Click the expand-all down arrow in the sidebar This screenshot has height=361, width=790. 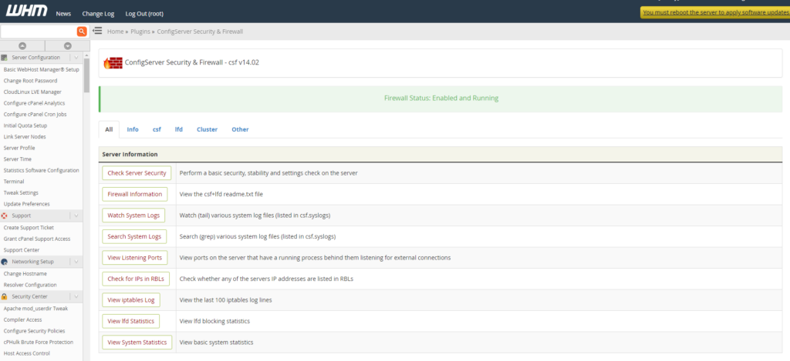(x=68, y=45)
